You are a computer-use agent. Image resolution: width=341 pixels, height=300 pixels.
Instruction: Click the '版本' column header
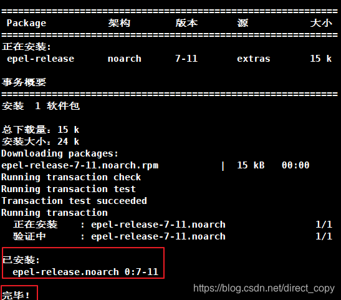pyautogui.click(x=186, y=23)
